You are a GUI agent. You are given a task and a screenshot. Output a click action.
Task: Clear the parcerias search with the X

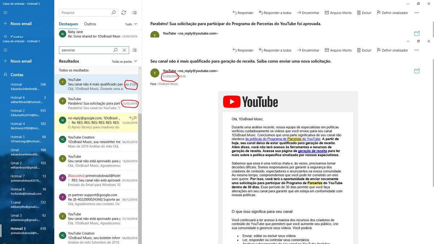[124, 50]
